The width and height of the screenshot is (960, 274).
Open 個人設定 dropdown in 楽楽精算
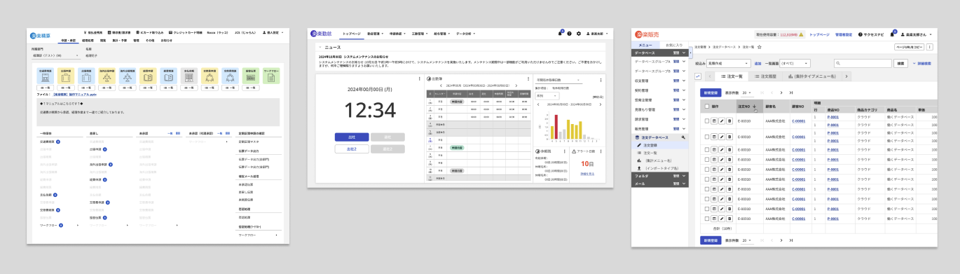click(x=273, y=32)
